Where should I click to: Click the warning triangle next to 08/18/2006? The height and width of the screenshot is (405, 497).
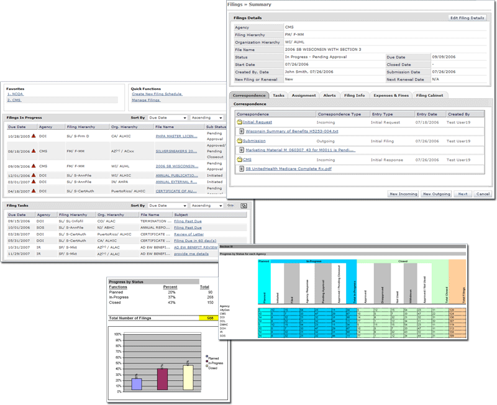34,151
